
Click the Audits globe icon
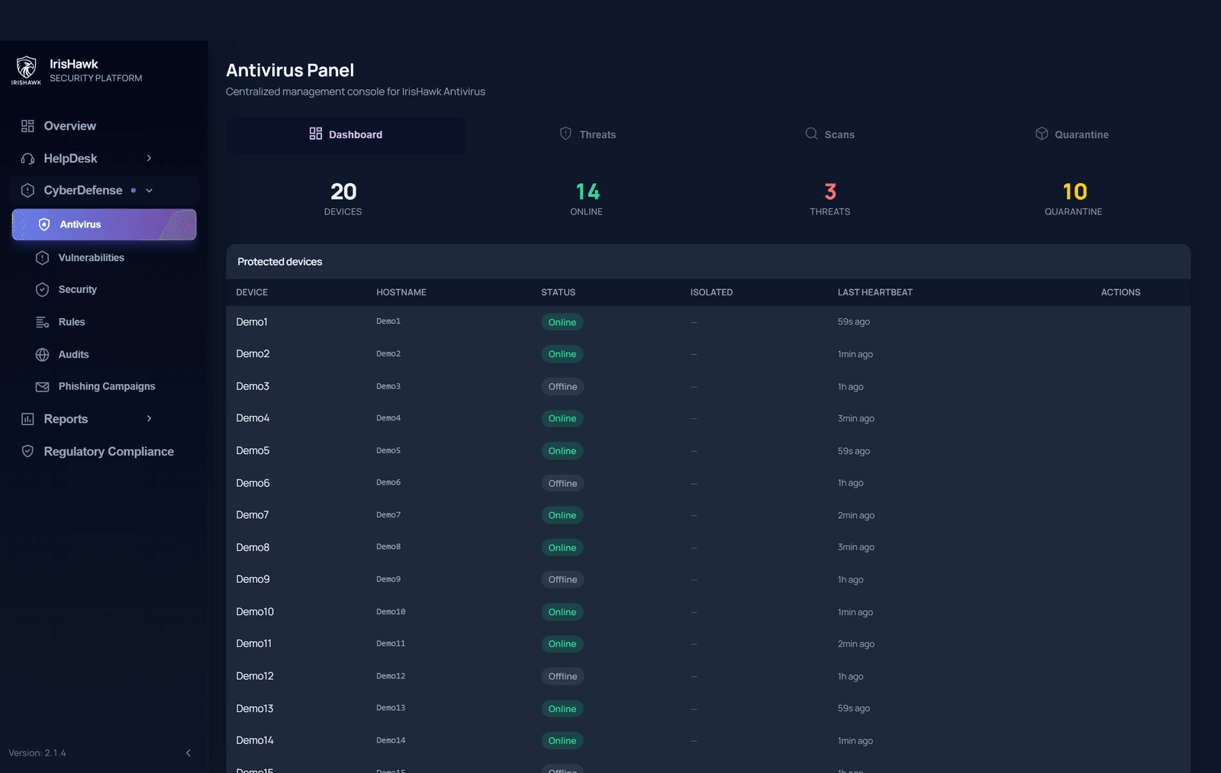tap(43, 355)
